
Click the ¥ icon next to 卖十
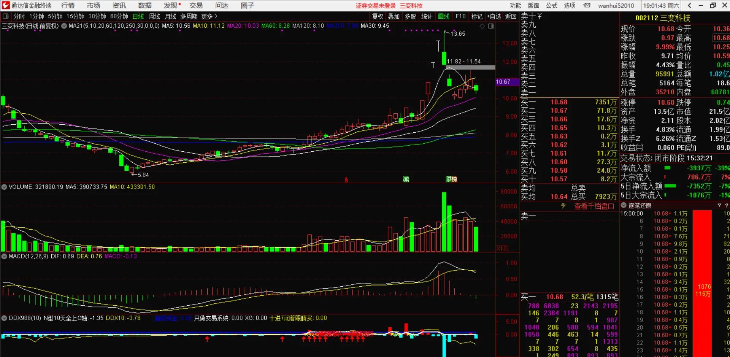coord(540,16)
